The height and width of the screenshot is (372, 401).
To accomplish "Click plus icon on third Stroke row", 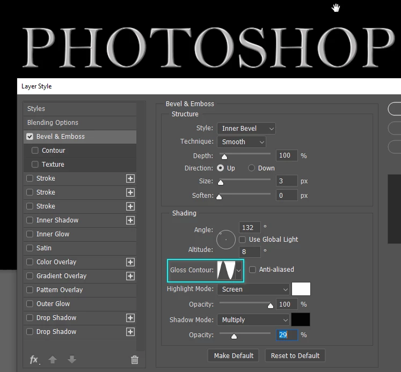I will point(130,206).
